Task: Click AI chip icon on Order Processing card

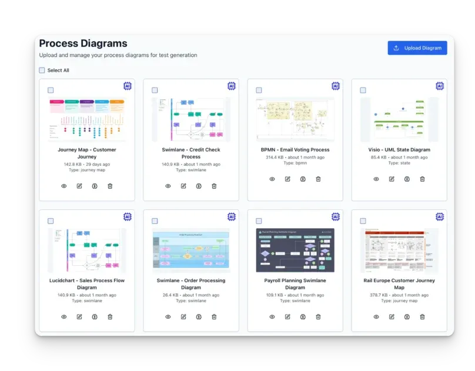Action: (232, 217)
